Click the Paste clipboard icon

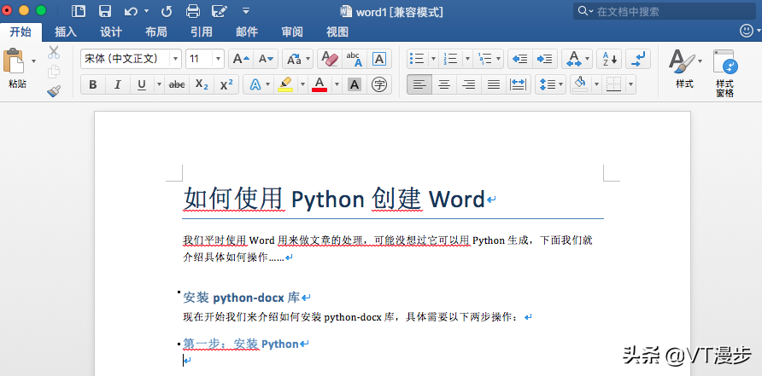14,61
